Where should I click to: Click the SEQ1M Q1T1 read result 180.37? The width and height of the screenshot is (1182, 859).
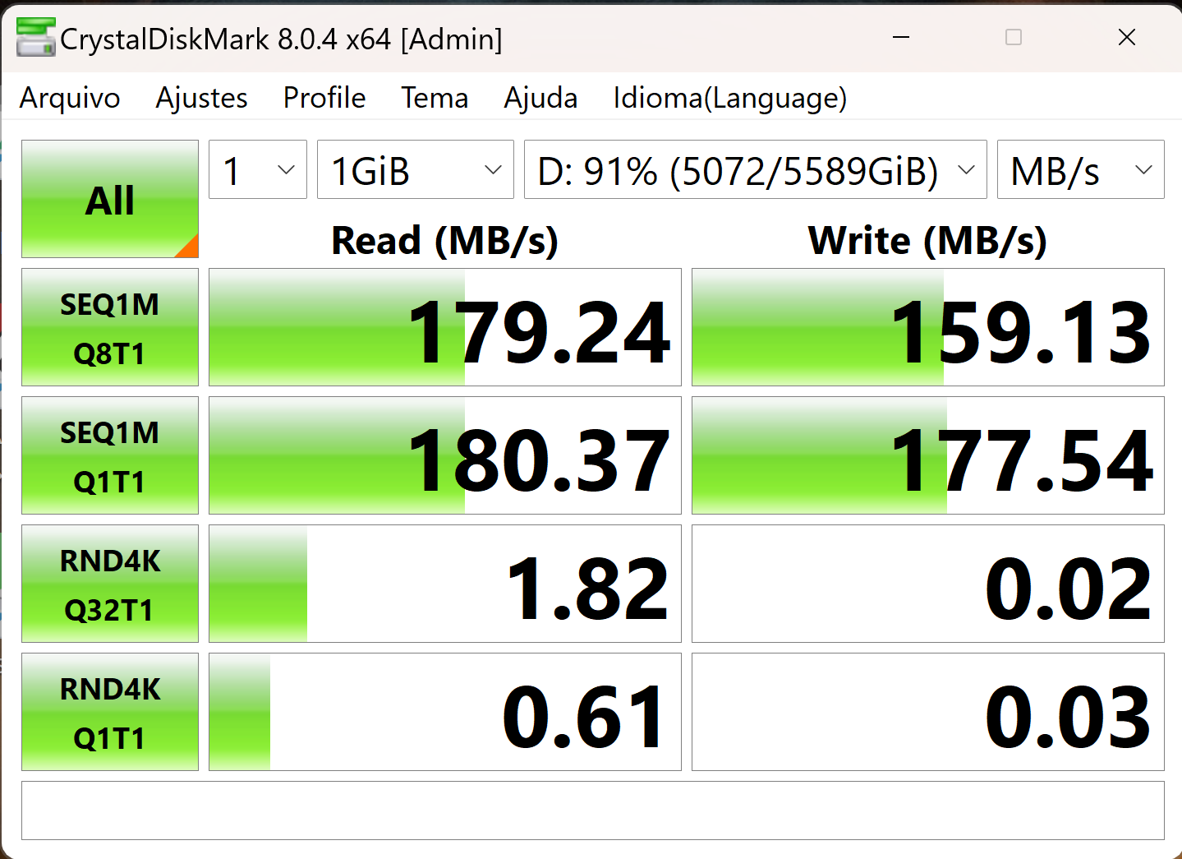pos(445,455)
